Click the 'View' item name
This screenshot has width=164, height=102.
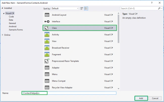pos(54,41)
